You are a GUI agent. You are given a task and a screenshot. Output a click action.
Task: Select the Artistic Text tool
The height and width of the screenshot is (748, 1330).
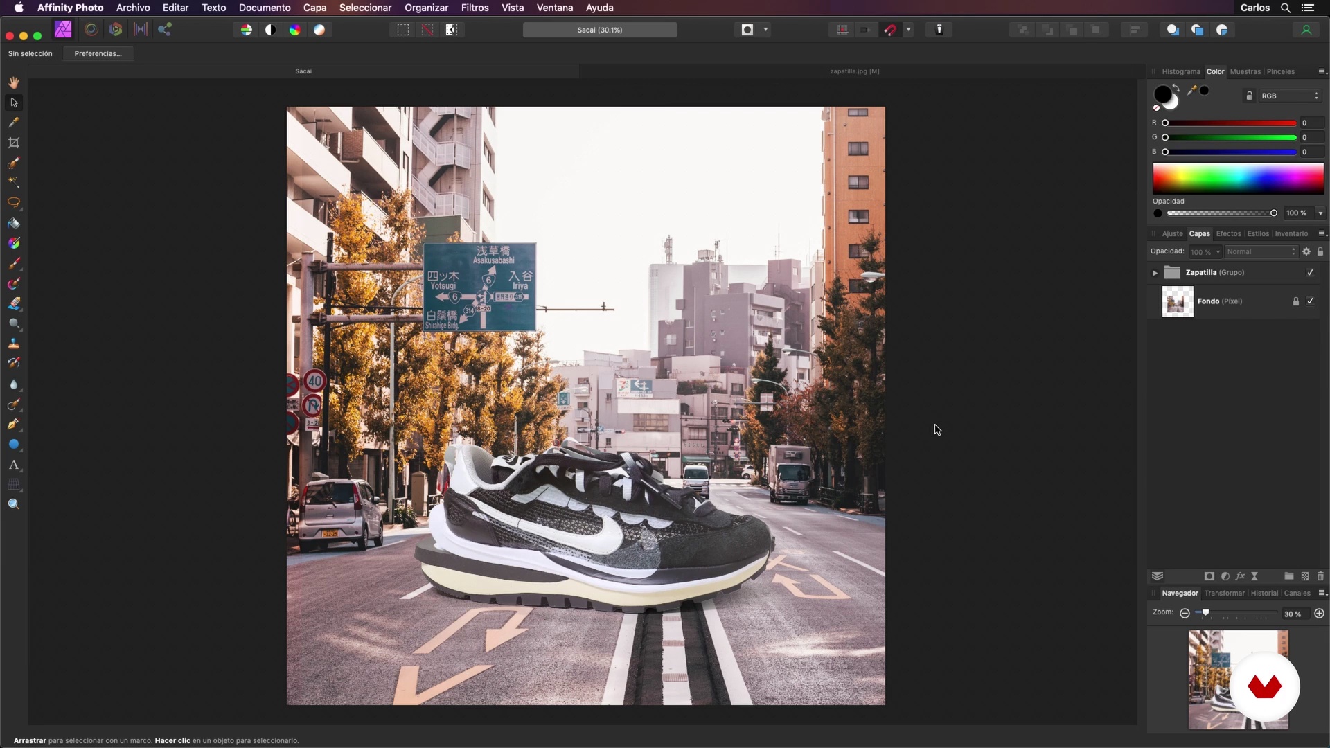tap(14, 465)
